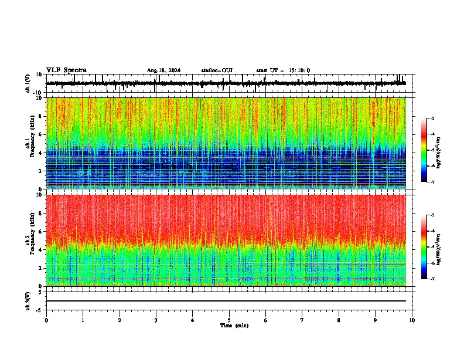Image resolution: width=464 pixels, height=359 pixels.
Task: Click the ch.1 color bar log(PSD) label
Action: tap(439, 153)
